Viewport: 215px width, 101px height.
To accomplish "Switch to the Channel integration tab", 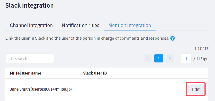I will coord(31,25).
